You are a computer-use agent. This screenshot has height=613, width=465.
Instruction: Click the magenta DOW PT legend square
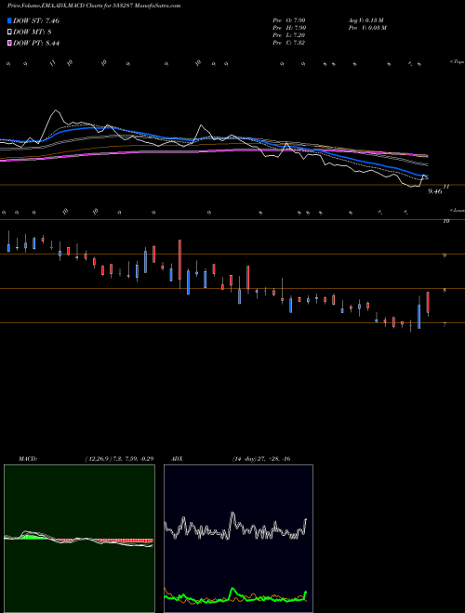pos(9,44)
